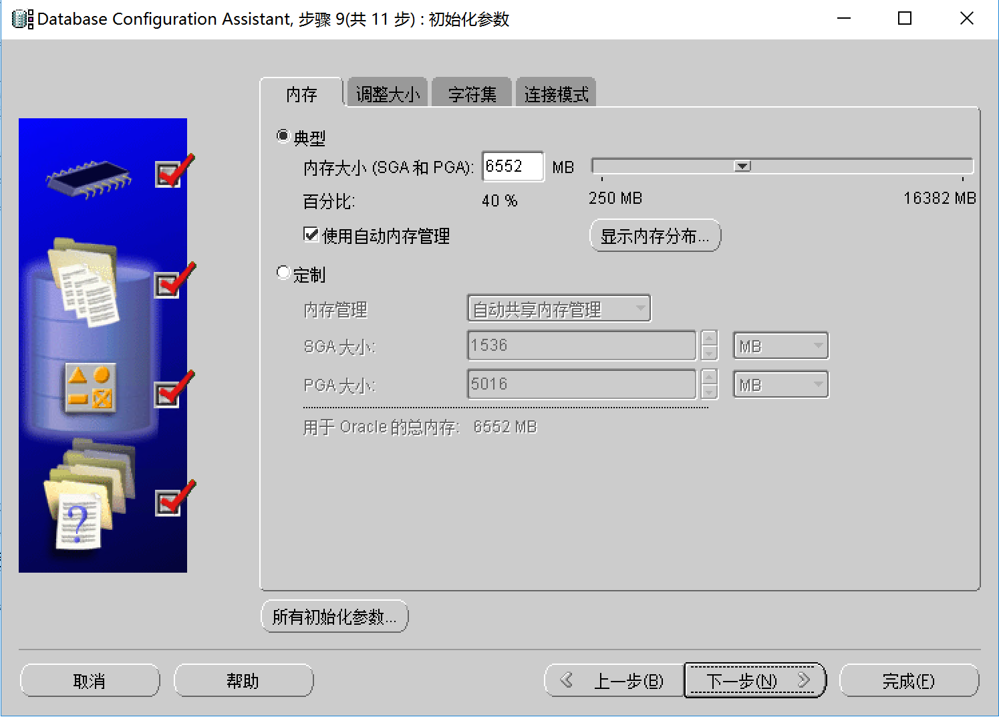Click the orange shapes icon on database
The height and width of the screenshot is (717, 999).
tap(90, 388)
